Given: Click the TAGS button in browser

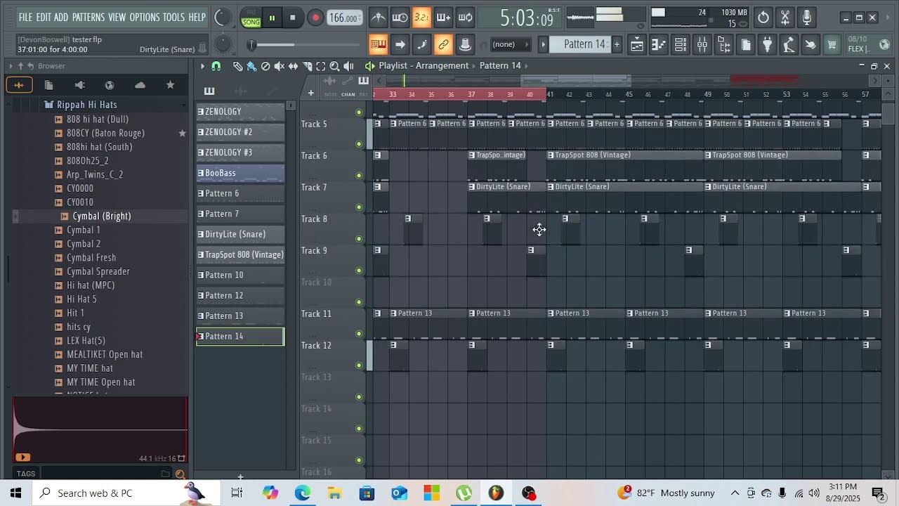Looking at the screenshot, I should pyautogui.click(x=26, y=474).
